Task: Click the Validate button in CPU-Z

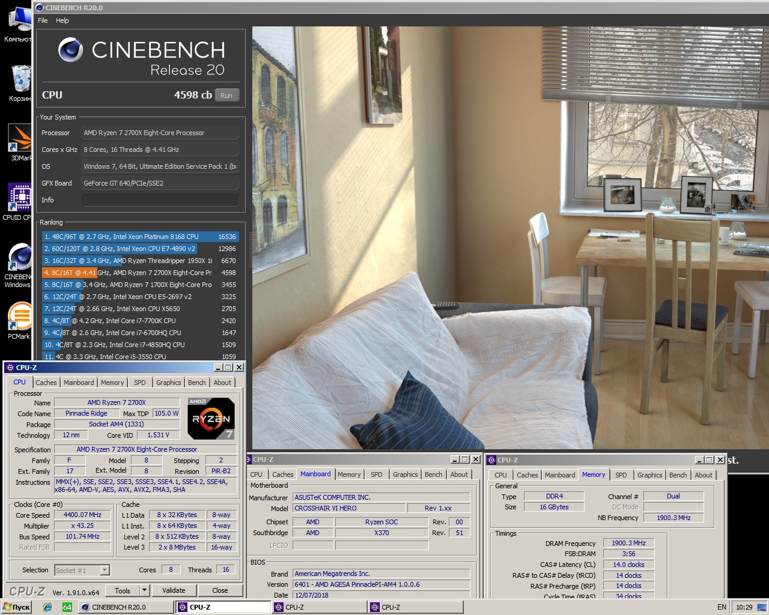Action: [174, 590]
